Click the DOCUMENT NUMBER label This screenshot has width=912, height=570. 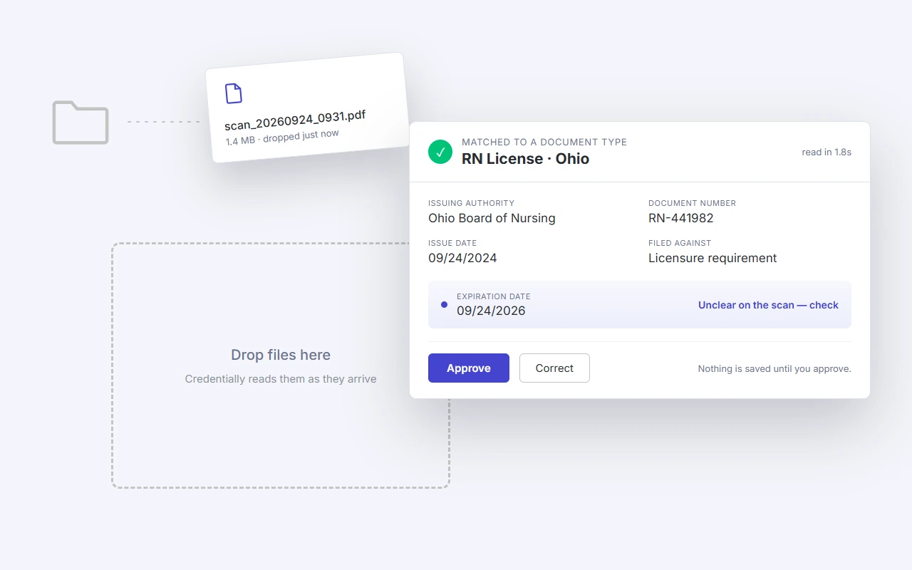click(x=692, y=203)
